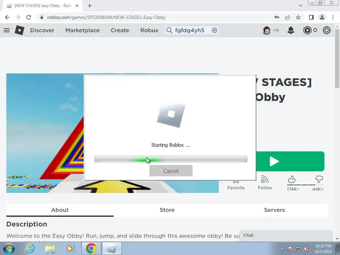Viewport: 340px width, 255px height.
Task: Go to Discover in nav bar
Action: (x=42, y=30)
